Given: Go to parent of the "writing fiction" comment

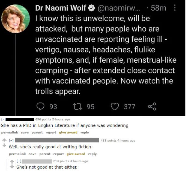Looking at the screenshot, I should tap(45, 154).
